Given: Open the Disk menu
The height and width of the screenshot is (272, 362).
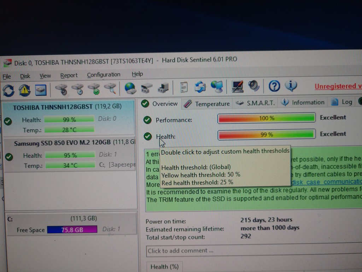Looking at the screenshot, I should point(25,76).
